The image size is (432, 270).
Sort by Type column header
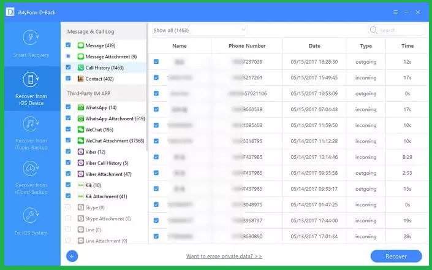(366, 46)
